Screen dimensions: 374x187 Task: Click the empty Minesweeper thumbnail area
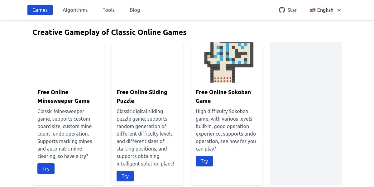point(68,62)
